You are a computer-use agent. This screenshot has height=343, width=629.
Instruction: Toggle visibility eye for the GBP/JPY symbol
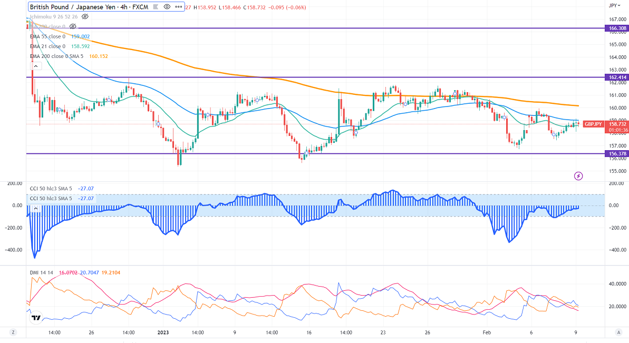click(167, 7)
